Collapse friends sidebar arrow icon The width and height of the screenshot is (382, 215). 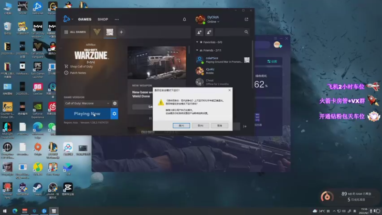point(245,126)
